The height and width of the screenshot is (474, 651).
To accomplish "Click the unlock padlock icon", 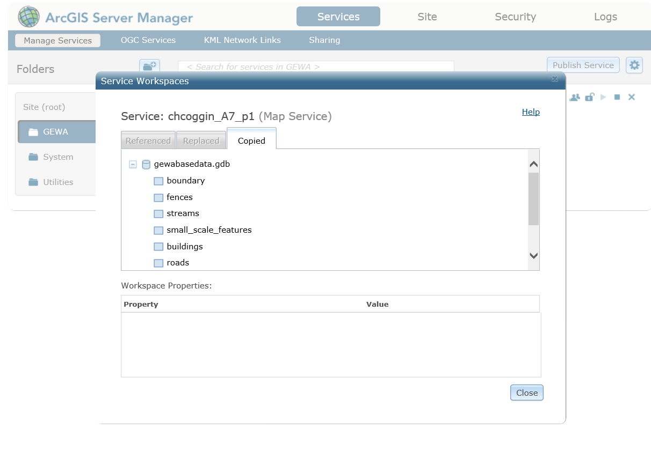I will pyautogui.click(x=589, y=97).
